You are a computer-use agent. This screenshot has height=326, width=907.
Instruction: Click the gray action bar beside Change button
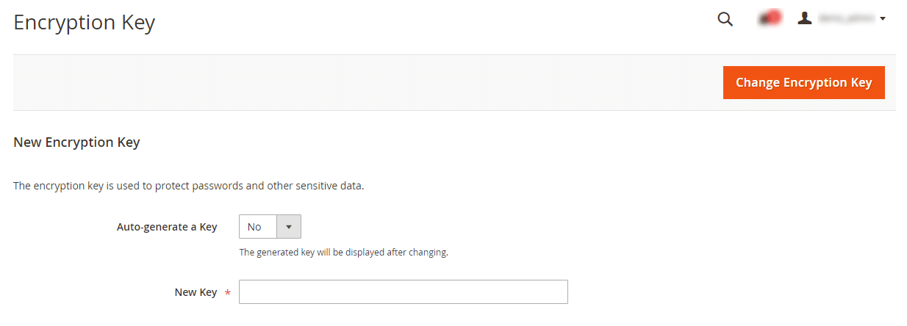[368, 82]
